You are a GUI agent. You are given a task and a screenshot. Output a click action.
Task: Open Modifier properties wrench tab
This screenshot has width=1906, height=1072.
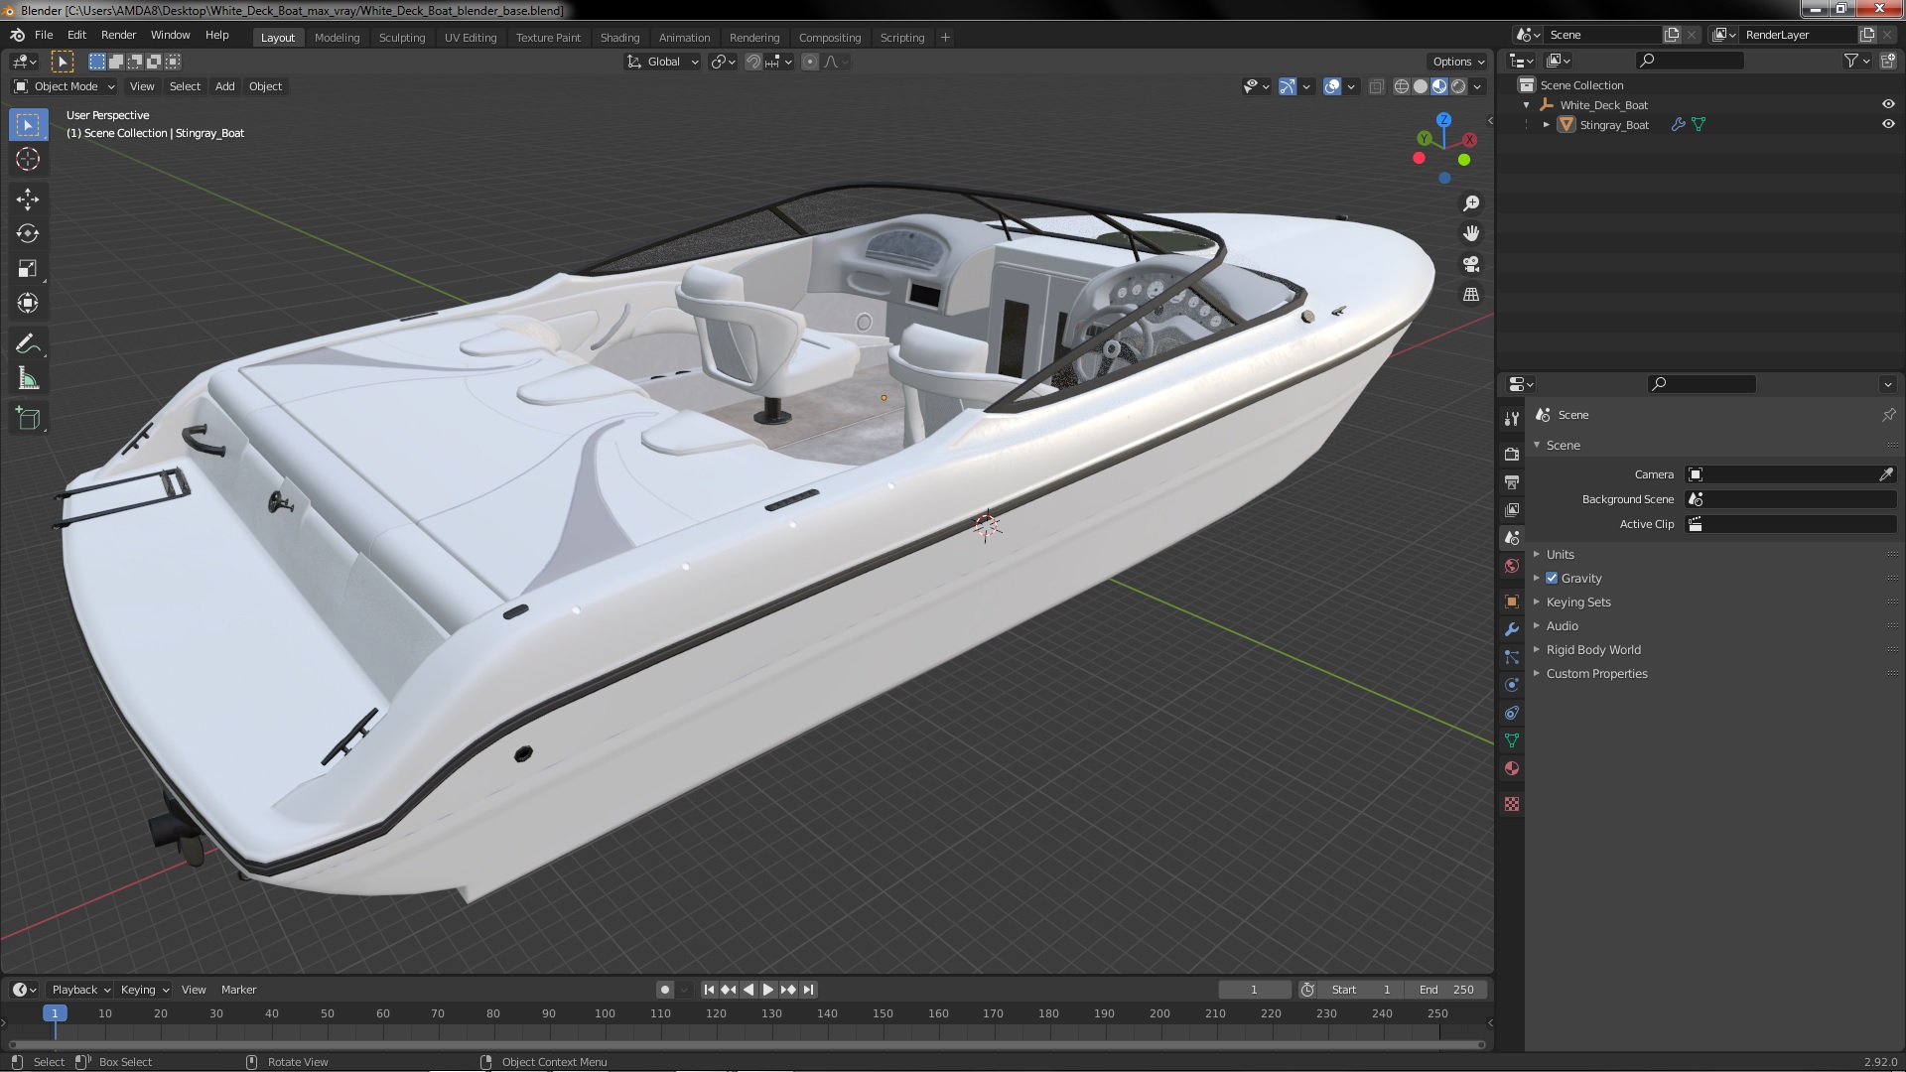(1512, 629)
